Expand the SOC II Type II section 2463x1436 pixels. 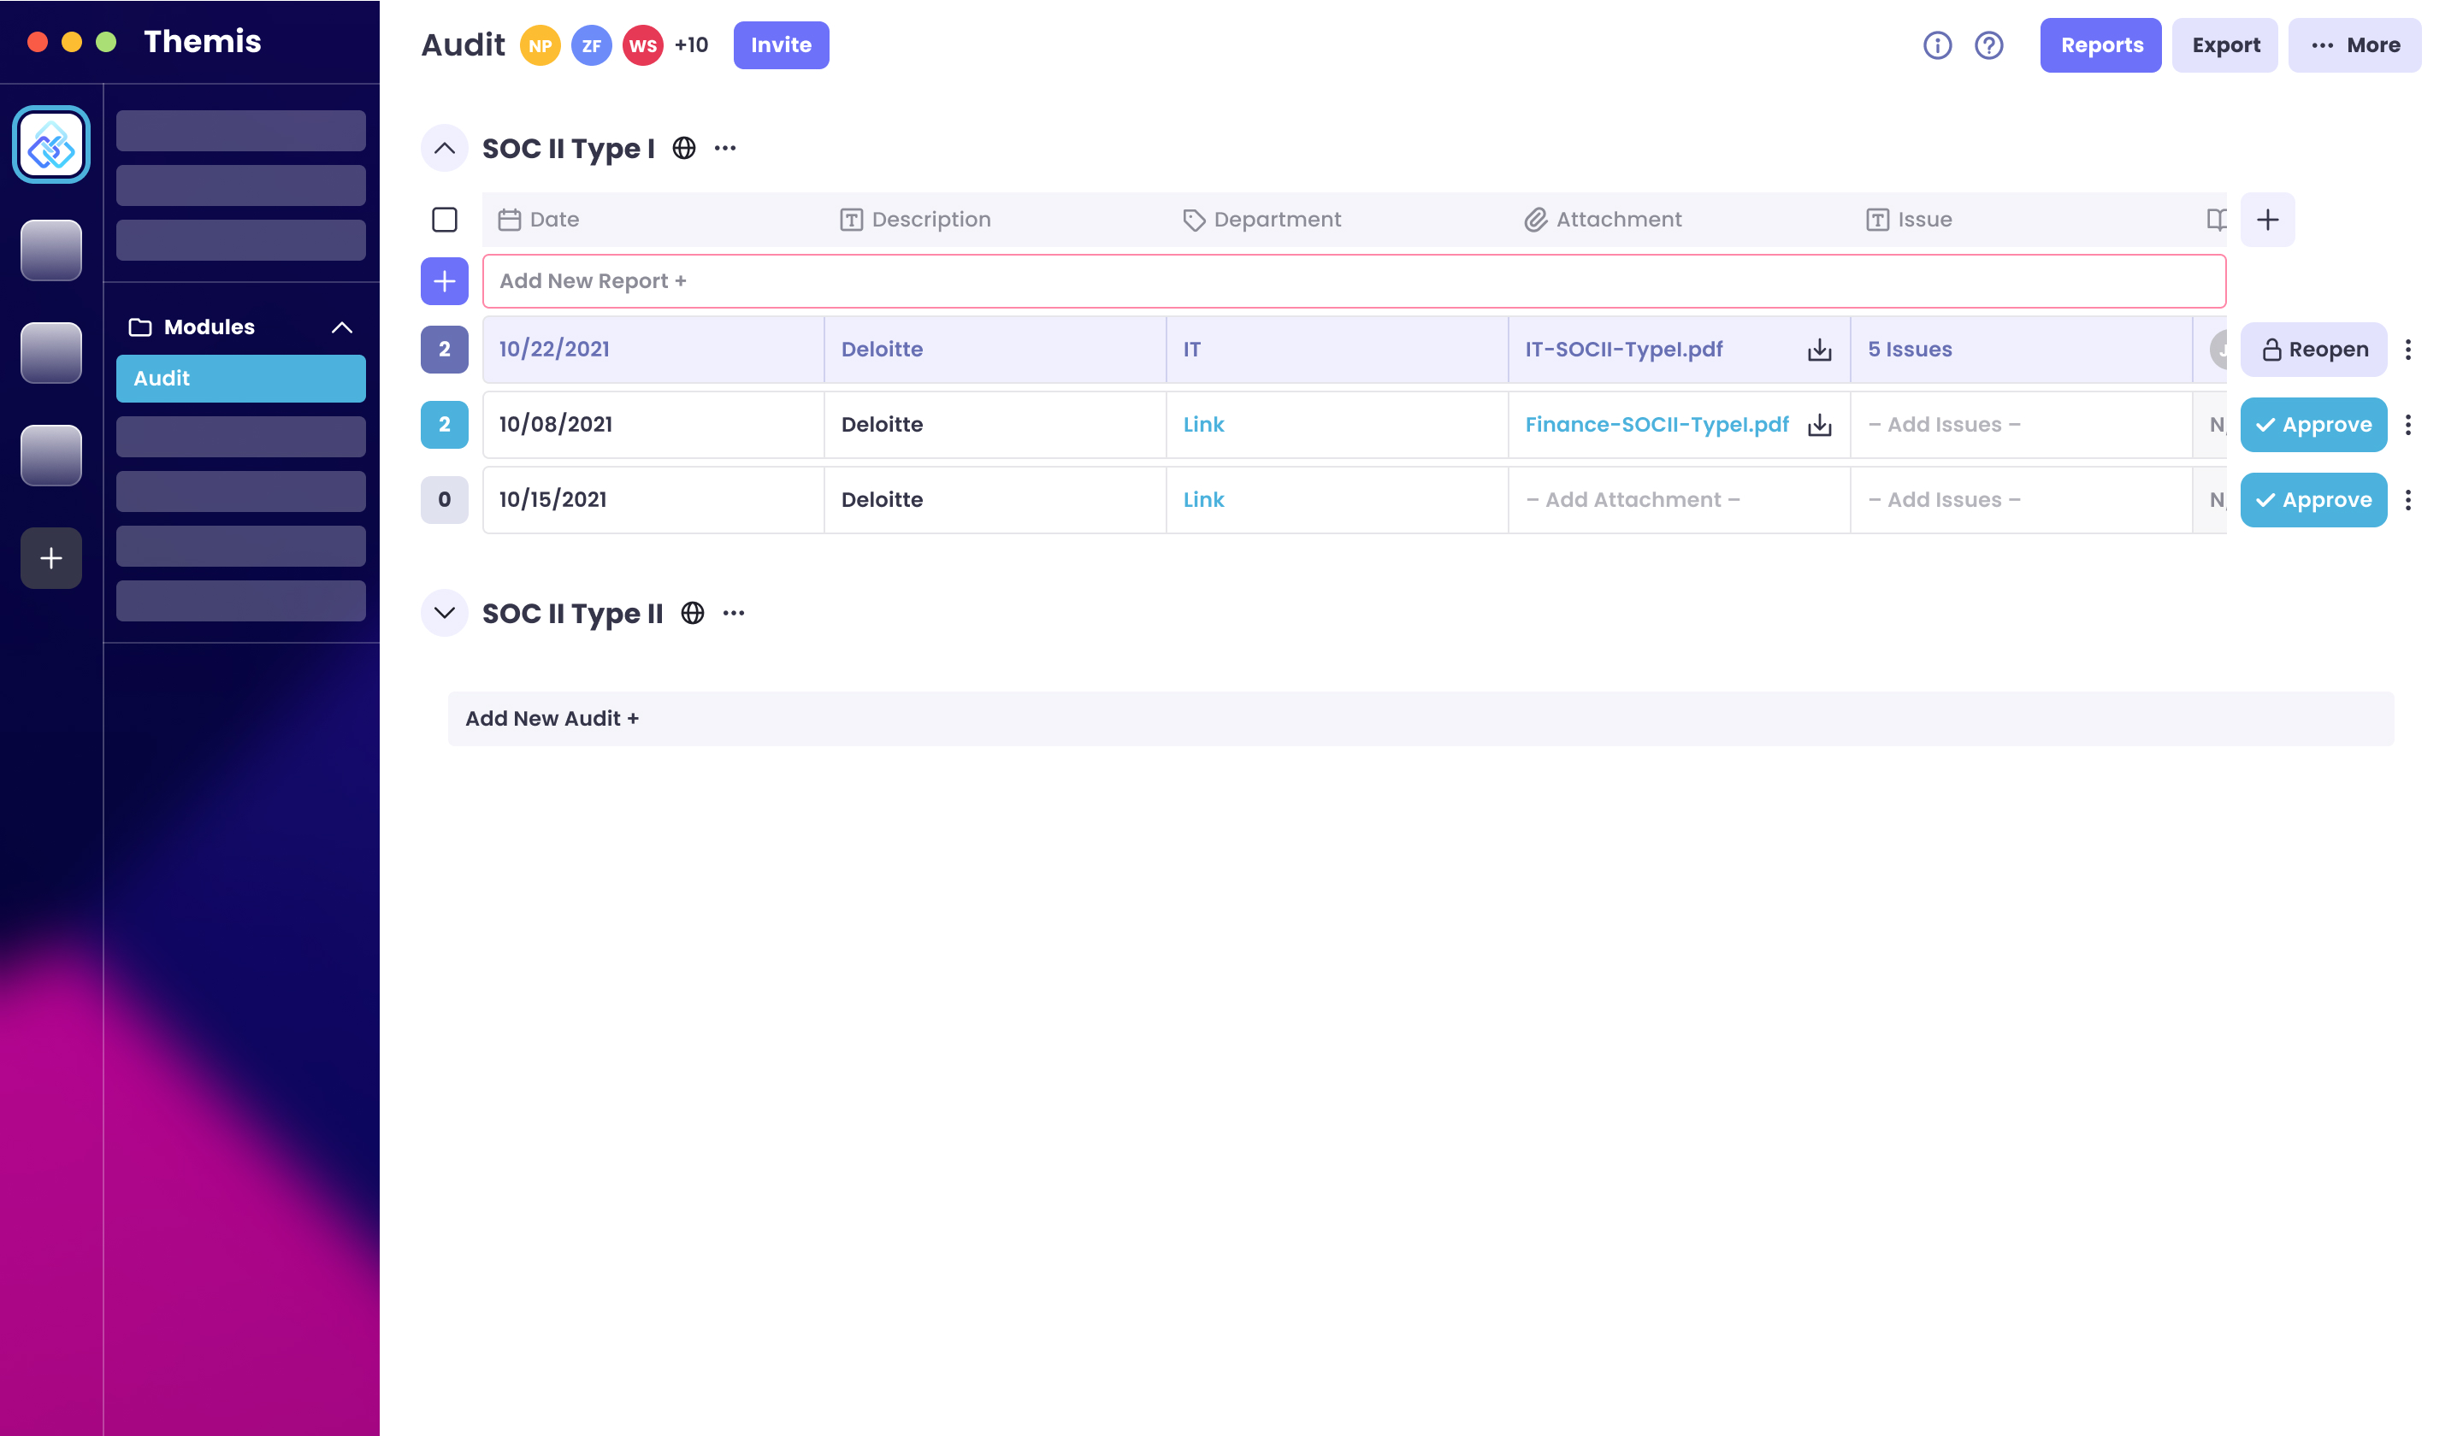[x=445, y=614]
